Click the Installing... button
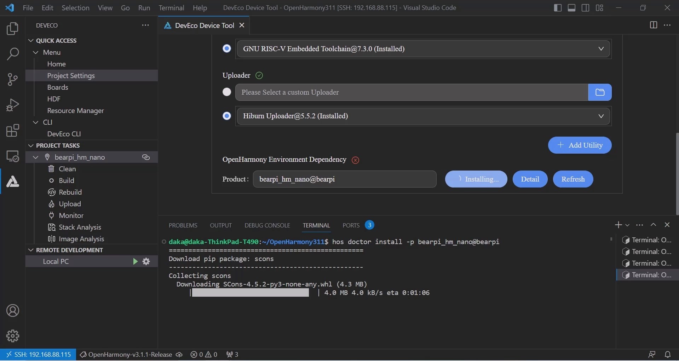 coord(476,179)
